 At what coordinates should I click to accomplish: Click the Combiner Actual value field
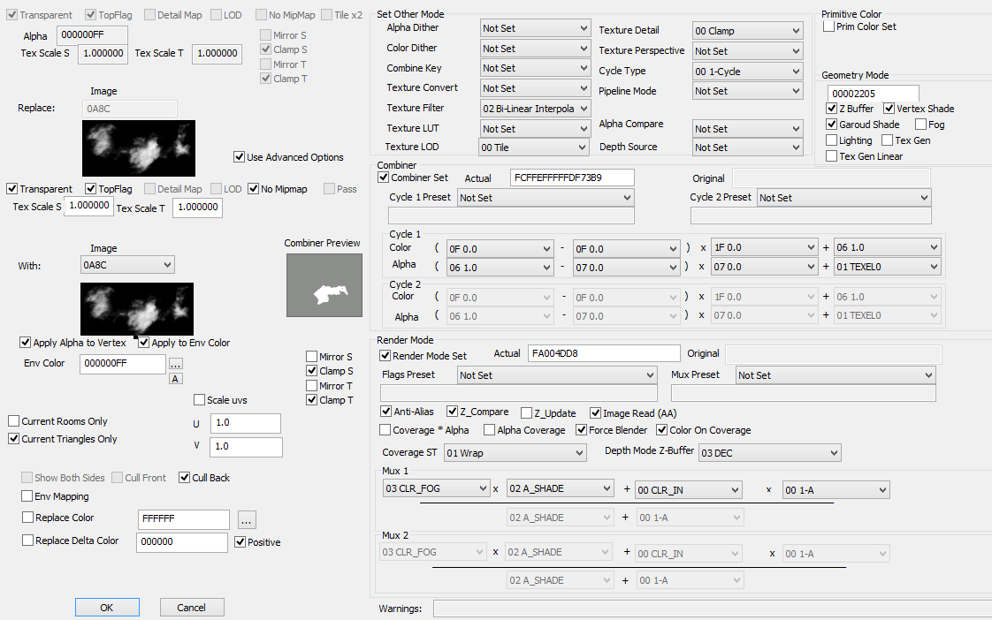click(x=573, y=178)
